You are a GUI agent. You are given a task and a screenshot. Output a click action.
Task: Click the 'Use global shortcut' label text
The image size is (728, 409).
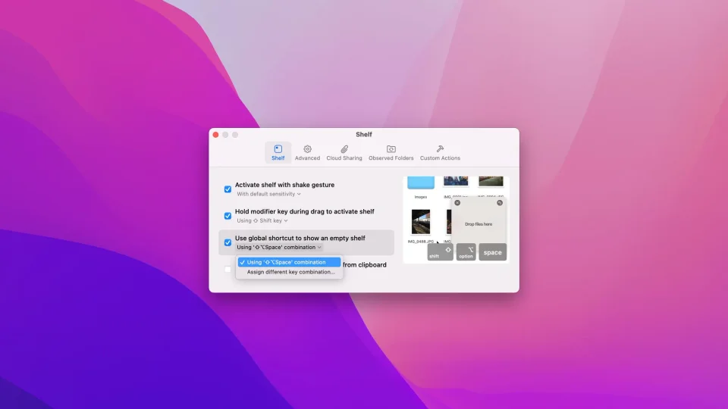(x=300, y=238)
